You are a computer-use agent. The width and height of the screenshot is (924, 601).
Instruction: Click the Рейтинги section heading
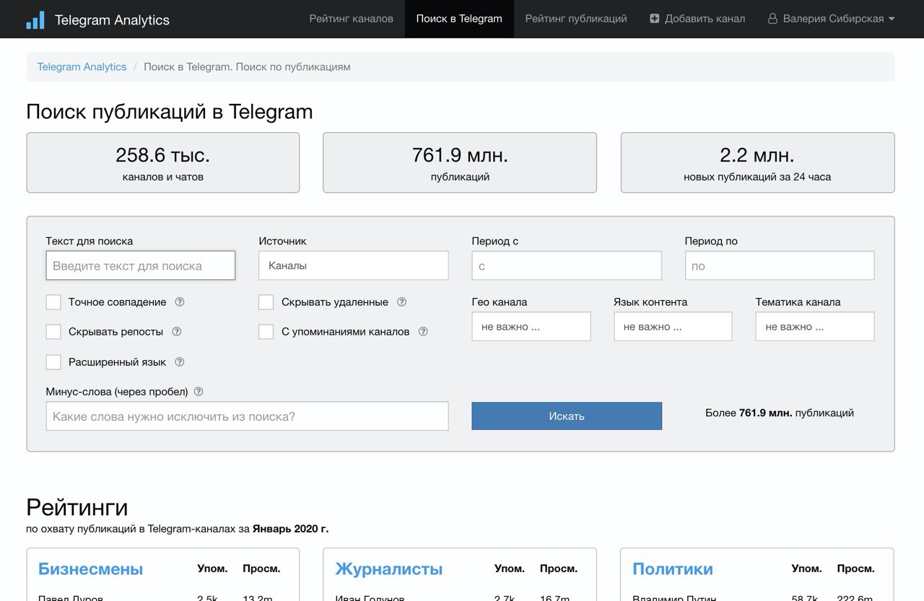point(77,507)
